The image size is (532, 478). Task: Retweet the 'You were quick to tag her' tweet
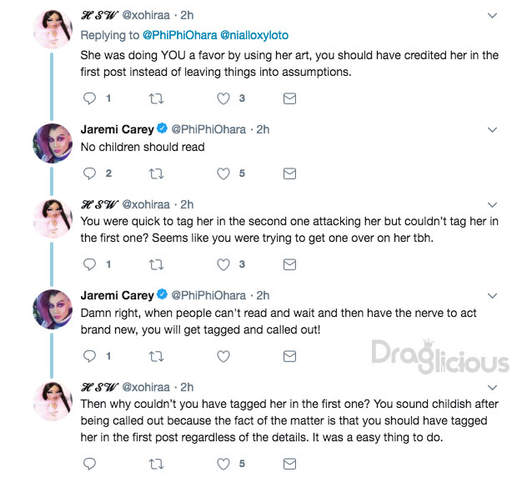tap(157, 264)
